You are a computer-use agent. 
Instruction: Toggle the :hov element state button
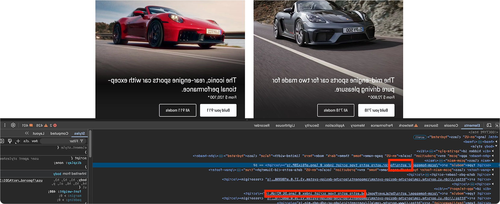tap(35, 141)
